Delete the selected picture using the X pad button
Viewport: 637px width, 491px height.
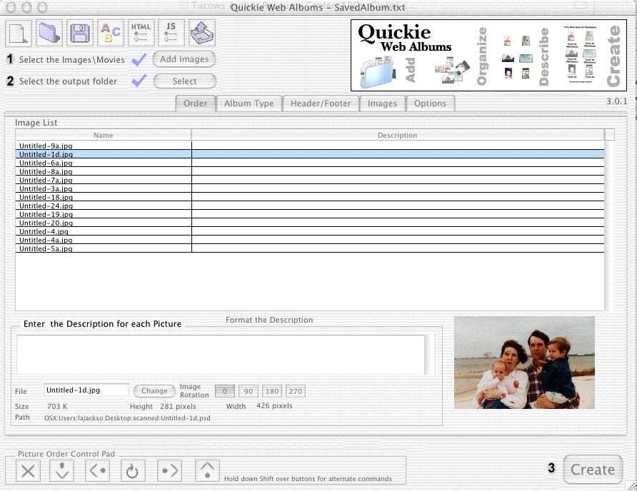point(27,470)
